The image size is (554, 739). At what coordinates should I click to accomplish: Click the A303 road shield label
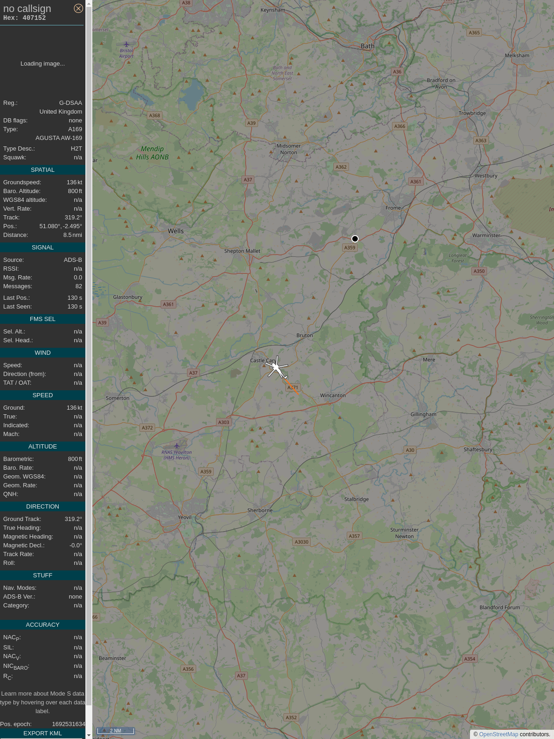coord(223,422)
